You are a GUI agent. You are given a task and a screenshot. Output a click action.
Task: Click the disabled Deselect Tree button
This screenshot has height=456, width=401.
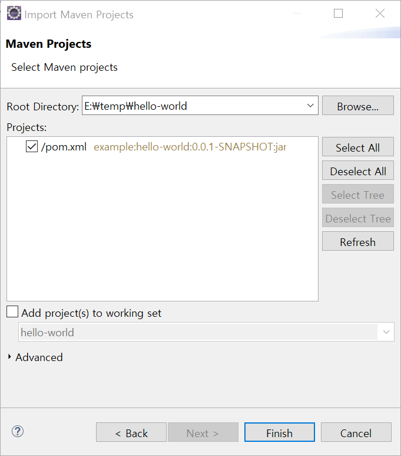(x=358, y=217)
